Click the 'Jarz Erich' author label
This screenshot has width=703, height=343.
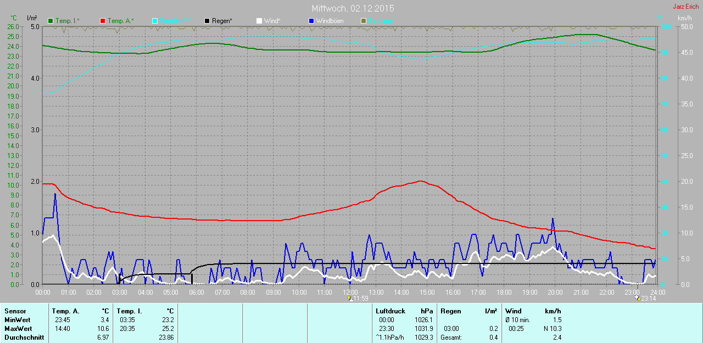pos(686,7)
